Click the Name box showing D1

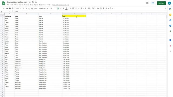tap(5, 11)
